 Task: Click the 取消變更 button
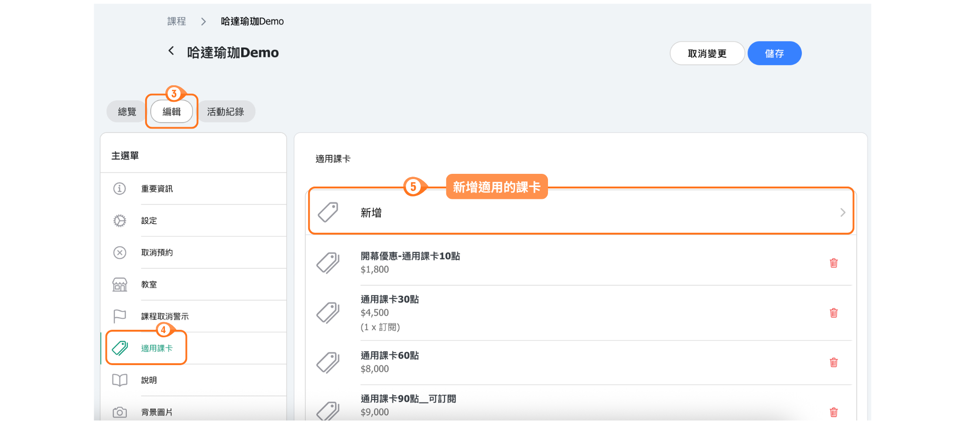707,53
